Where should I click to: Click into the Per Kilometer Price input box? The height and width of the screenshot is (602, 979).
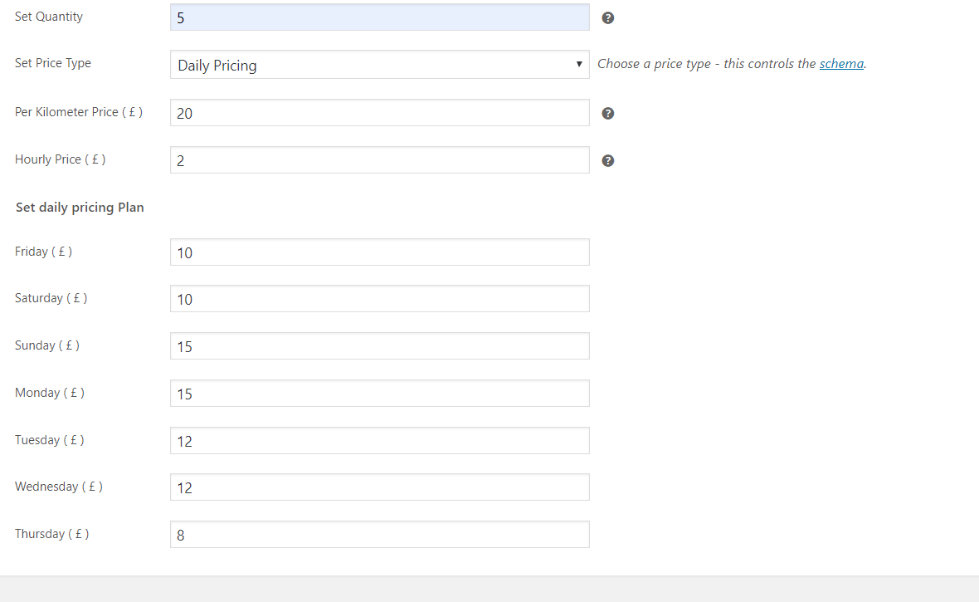(379, 113)
